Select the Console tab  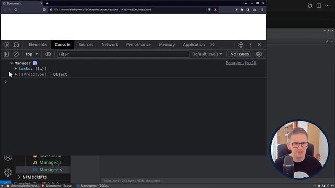[62, 45]
